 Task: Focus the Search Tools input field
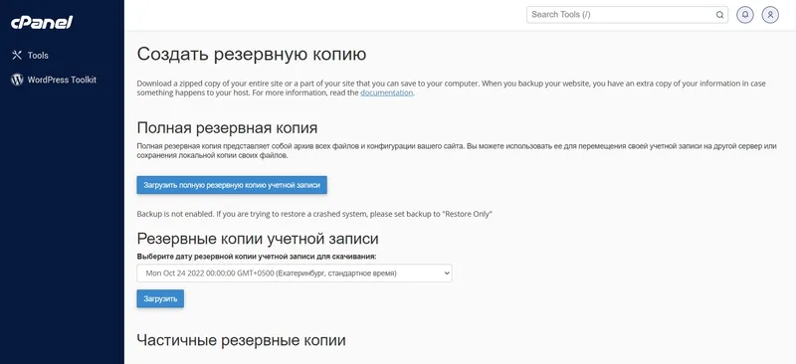[x=627, y=15]
